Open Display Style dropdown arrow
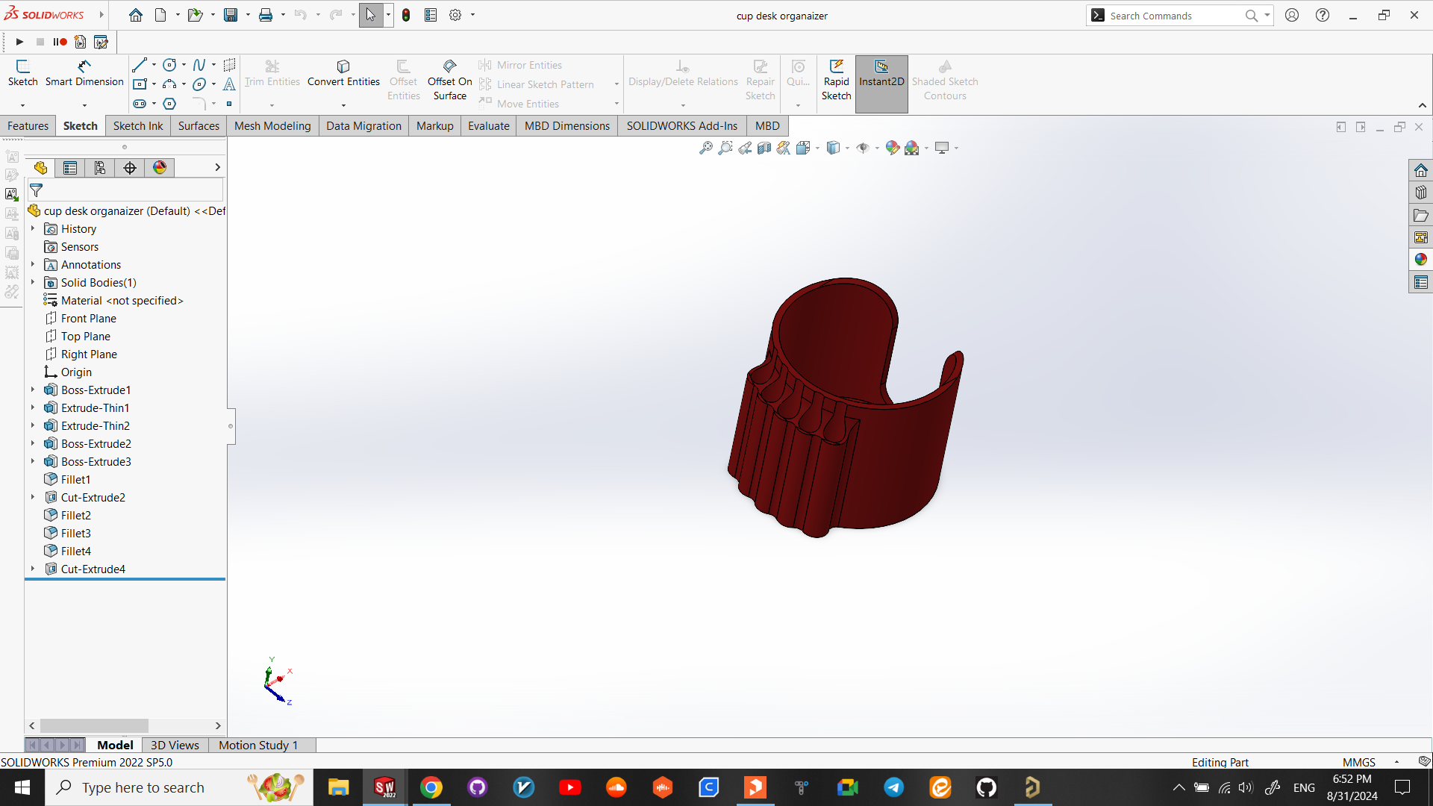The height and width of the screenshot is (806, 1433). [848, 148]
